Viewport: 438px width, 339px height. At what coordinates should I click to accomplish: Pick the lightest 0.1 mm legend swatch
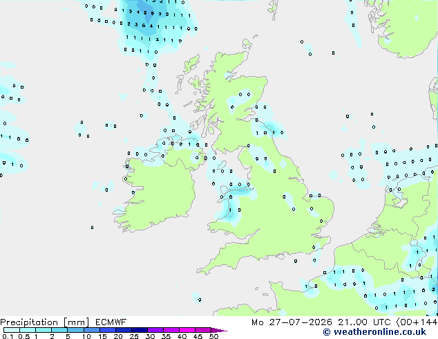pos(12,330)
